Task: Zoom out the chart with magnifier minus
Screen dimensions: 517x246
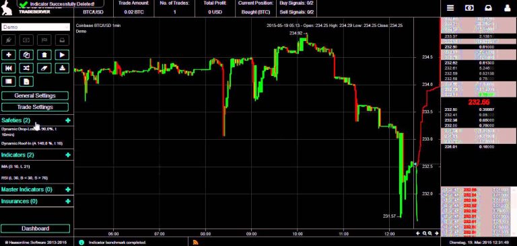Action: point(425,233)
